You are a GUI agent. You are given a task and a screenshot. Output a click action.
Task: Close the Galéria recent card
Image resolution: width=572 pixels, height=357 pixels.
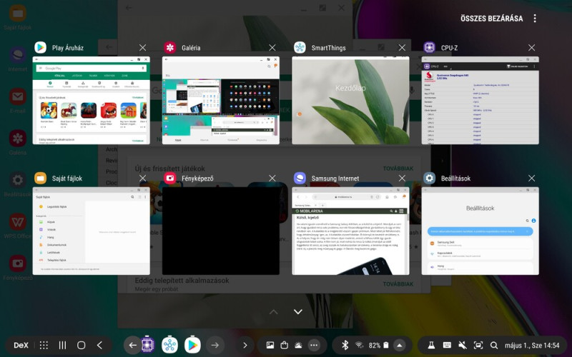point(272,48)
